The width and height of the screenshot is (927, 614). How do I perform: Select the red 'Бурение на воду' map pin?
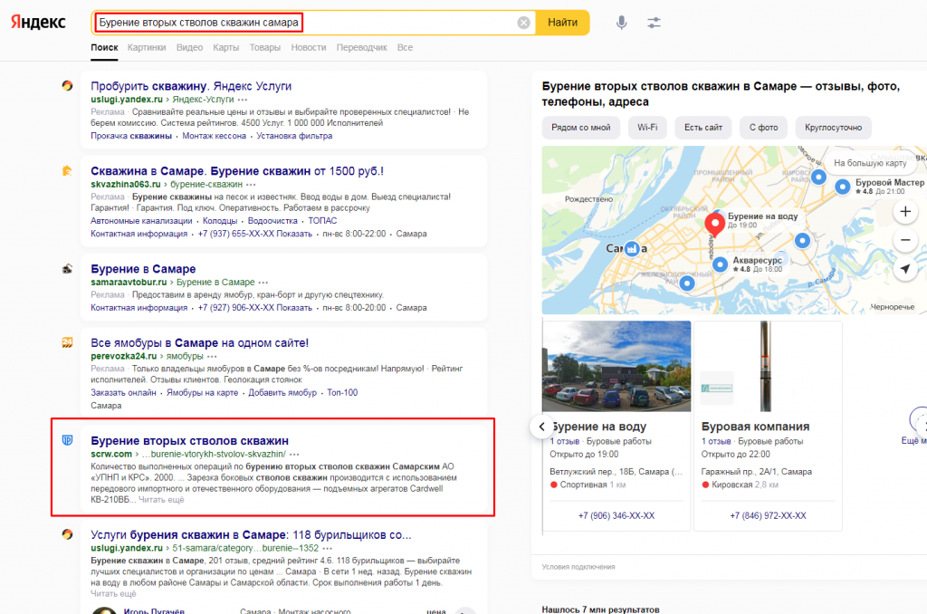click(x=715, y=225)
